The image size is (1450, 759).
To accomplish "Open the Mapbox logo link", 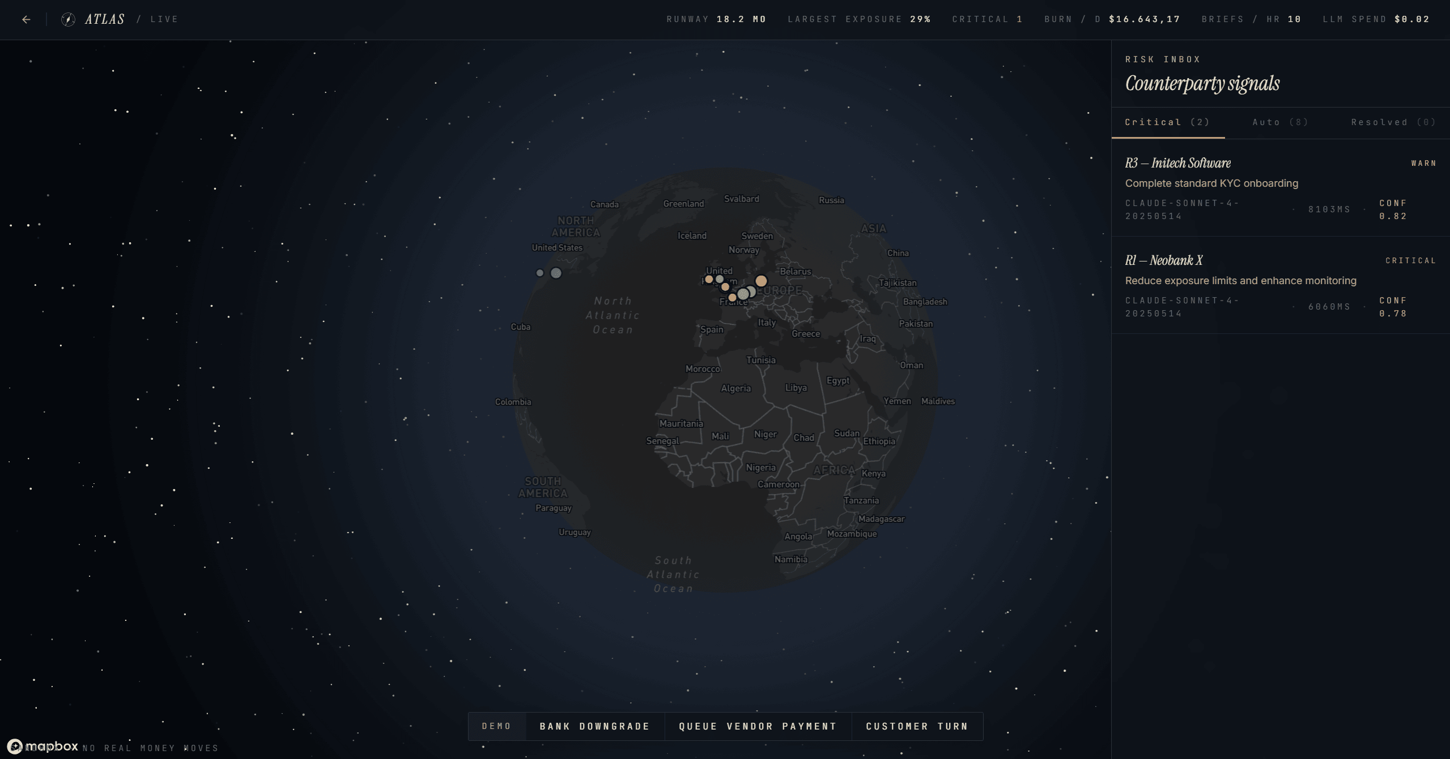I will tap(42, 746).
